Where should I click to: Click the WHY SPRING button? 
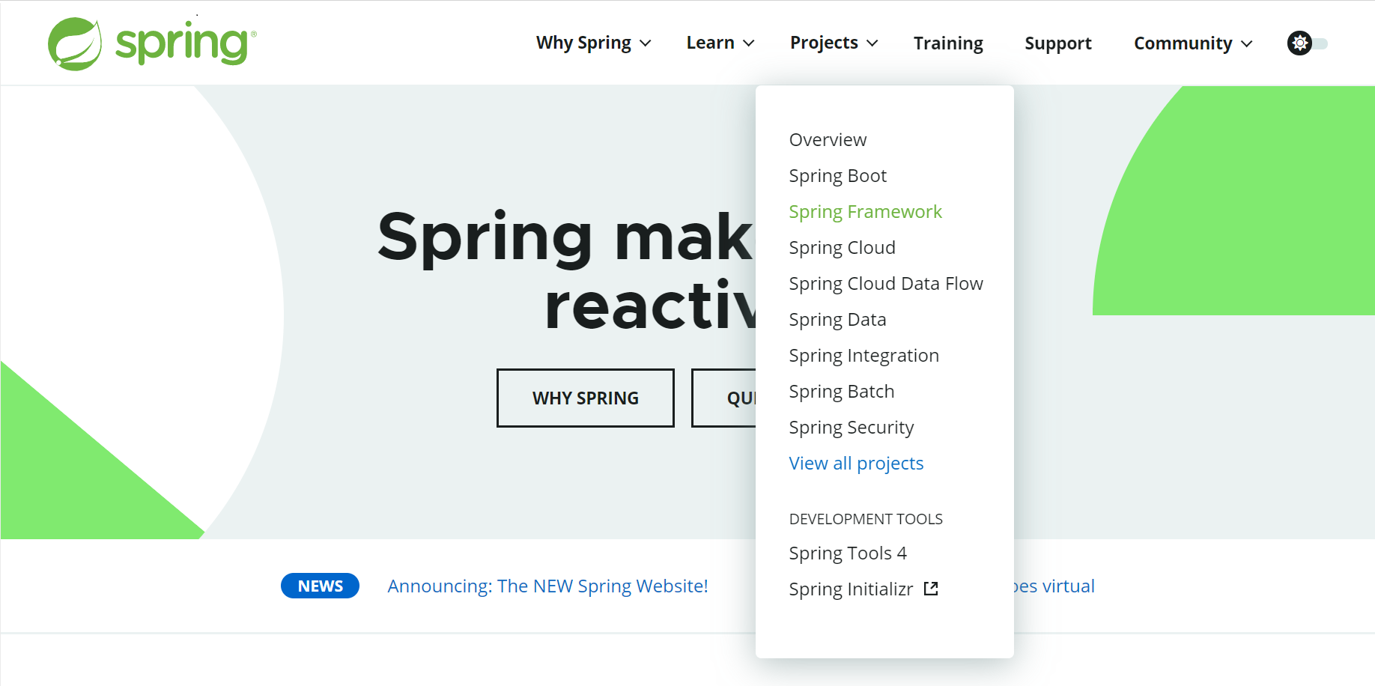[x=585, y=398]
